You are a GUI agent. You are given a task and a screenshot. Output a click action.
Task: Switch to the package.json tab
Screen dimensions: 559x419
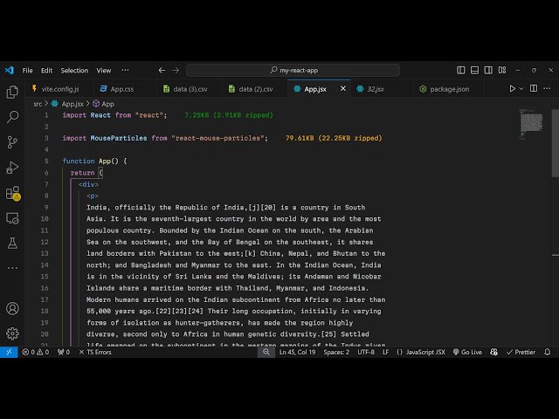[x=449, y=89]
